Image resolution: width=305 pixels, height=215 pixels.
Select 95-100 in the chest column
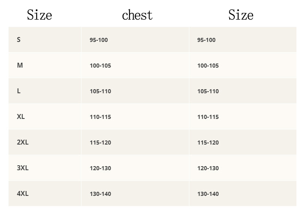pyautogui.click(x=99, y=40)
